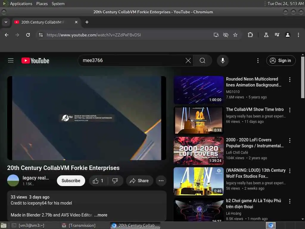Open the 13th Century Wolf Fox 0:46 thumbnail
305x229 pixels.
tap(199, 181)
